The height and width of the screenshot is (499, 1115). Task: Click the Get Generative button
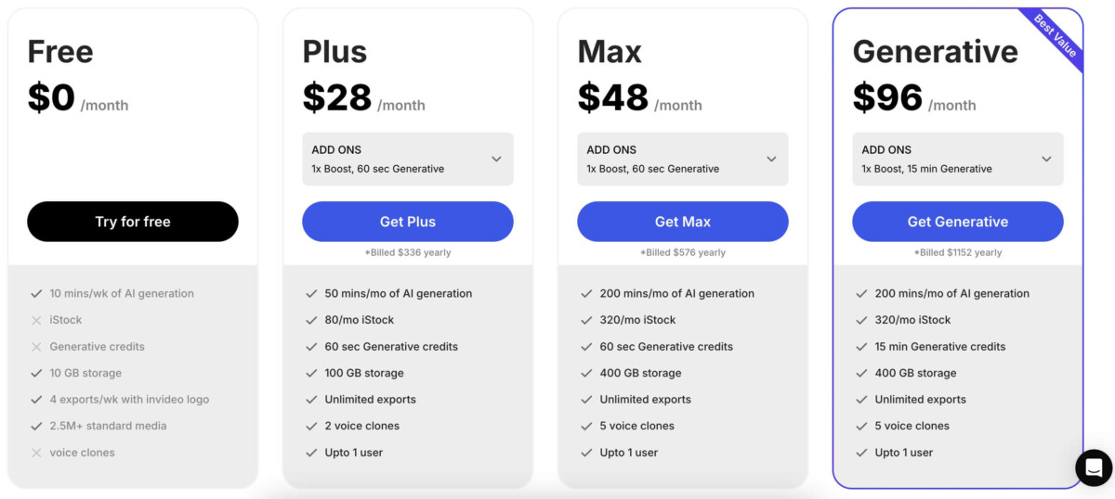[958, 222]
